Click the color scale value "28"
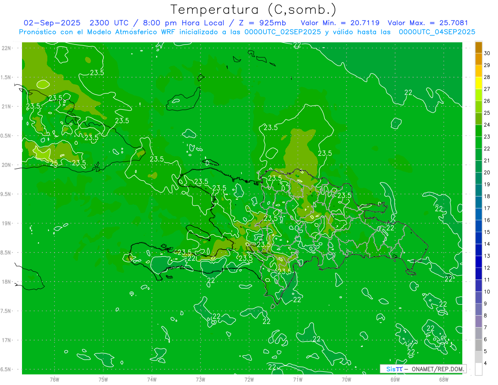Viewport: 498px width, 385px height. [487, 77]
